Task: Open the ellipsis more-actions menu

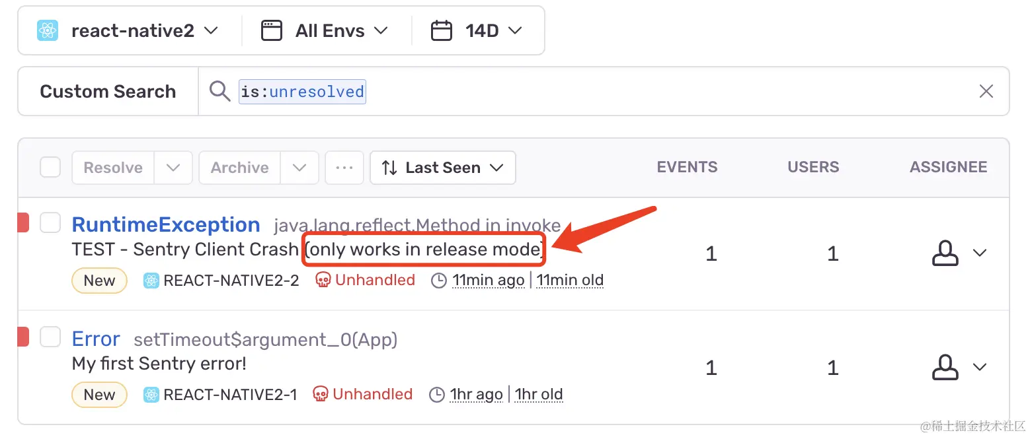Action: [344, 168]
